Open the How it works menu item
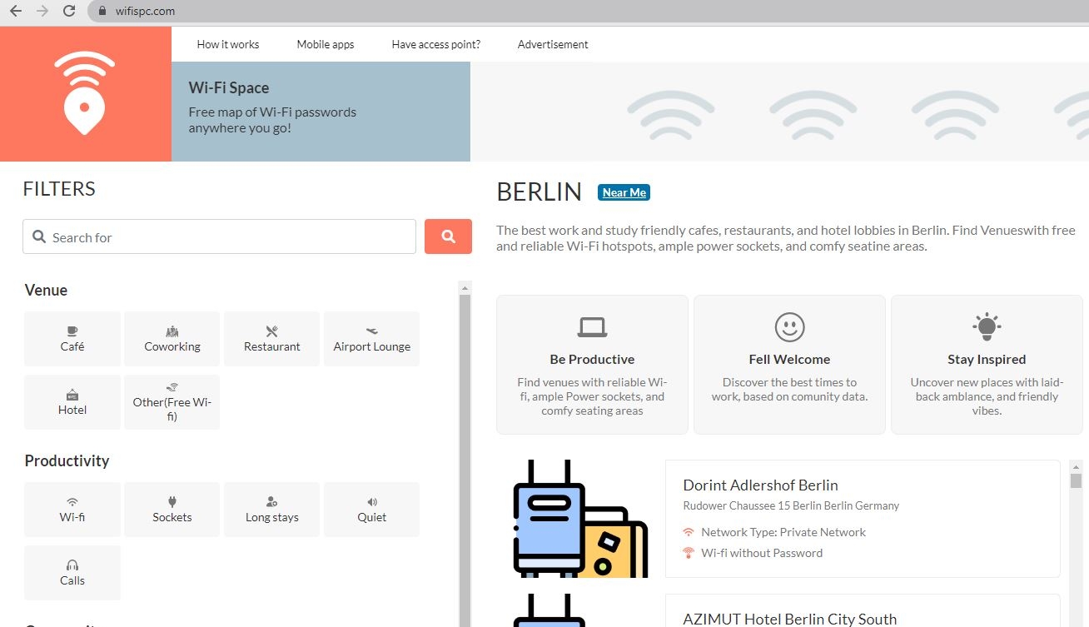 pyautogui.click(x=228, y=45)
